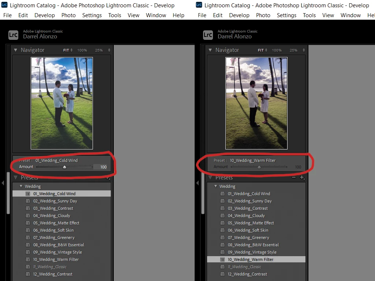Click preset icon beside 07_Wedding_Greenery, right window
This screenshot has width=375, height=281.
coord(222,238)
